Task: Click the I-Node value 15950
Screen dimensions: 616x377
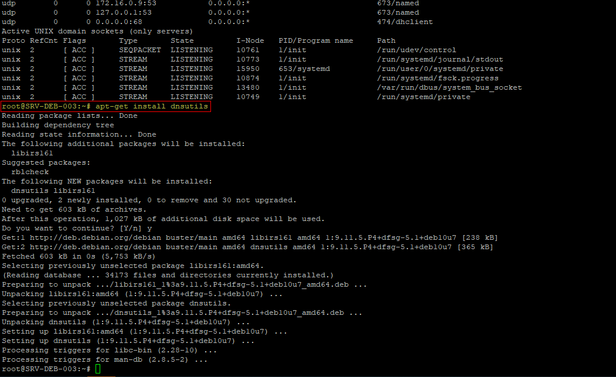Action: click(x=248, y=69)
